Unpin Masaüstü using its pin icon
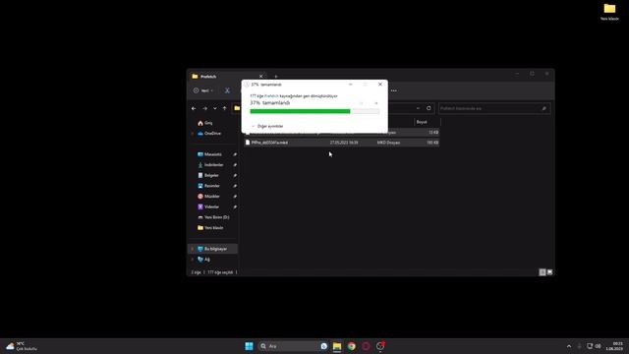The height and width of the screenshot is (354, 629). (x=235, y=154)
